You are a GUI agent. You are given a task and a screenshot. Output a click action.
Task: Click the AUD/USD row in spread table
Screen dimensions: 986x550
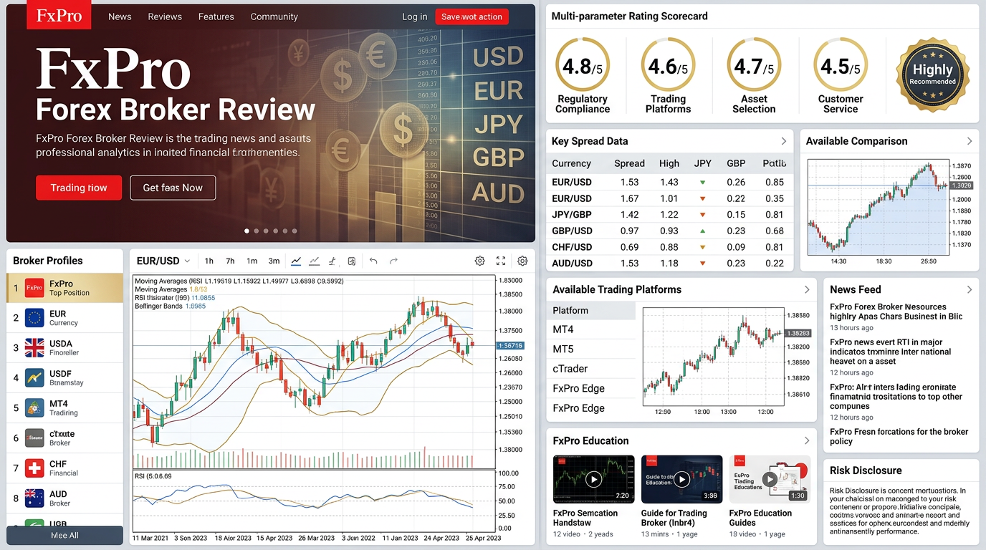coord(670,263)
